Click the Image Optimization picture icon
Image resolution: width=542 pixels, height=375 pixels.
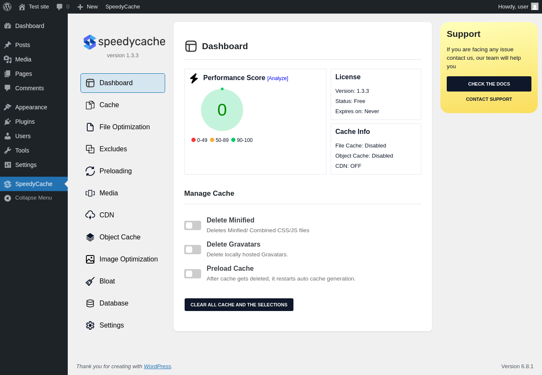coord(90,259)
